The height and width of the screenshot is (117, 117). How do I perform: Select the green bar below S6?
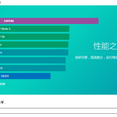click(x=34, y=45)
